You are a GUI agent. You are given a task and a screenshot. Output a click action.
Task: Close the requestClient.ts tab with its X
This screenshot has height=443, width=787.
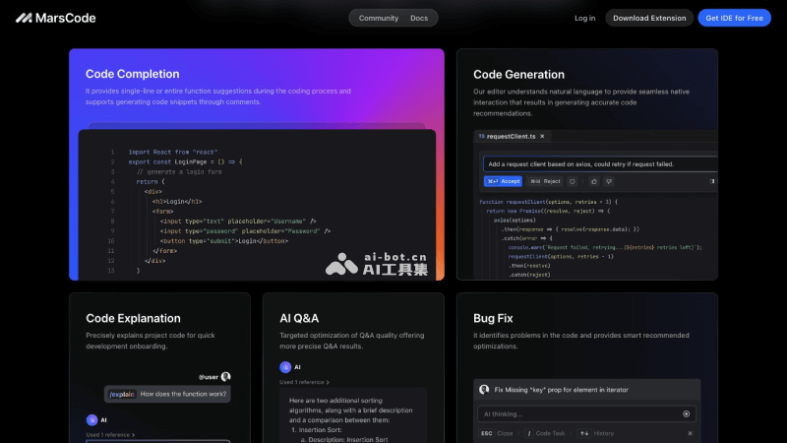pyautogui.click(x=542, y=136)
